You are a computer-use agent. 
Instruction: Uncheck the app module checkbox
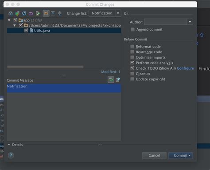[16, 20]
